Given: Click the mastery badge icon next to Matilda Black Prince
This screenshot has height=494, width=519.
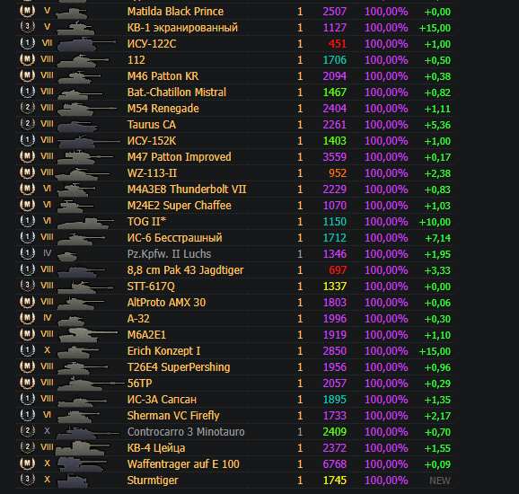Looking at the screenshot, I should coord(28,11).
